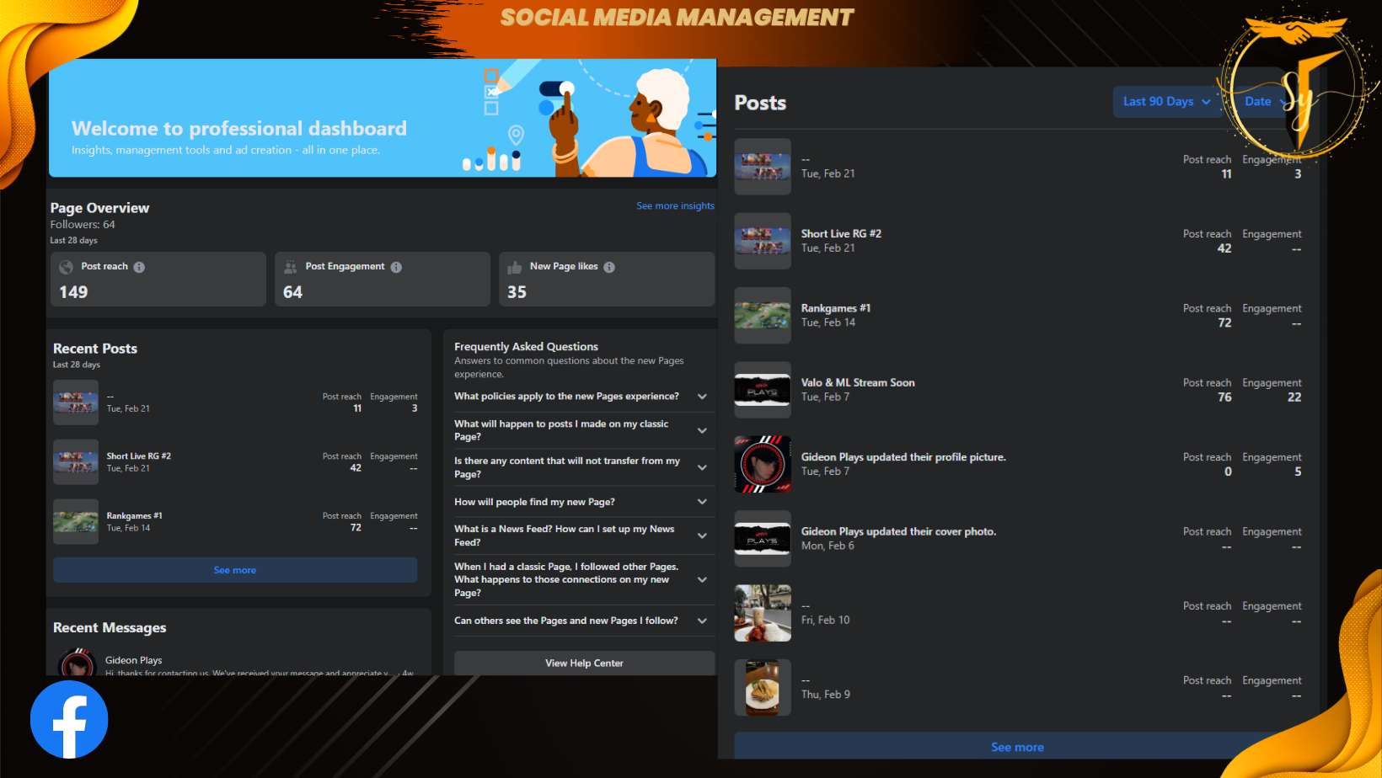This screenshot has width=1382, height=778.
Task: Expand 'How will people find my new Page?'
Action: coord(702,502)
